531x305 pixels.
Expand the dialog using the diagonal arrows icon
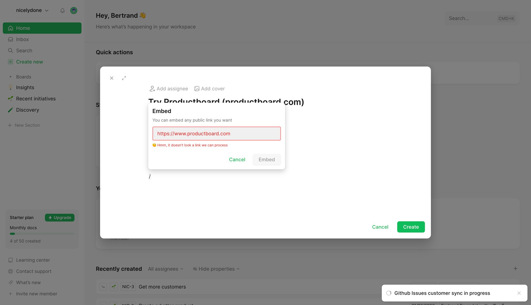(124, 78)
